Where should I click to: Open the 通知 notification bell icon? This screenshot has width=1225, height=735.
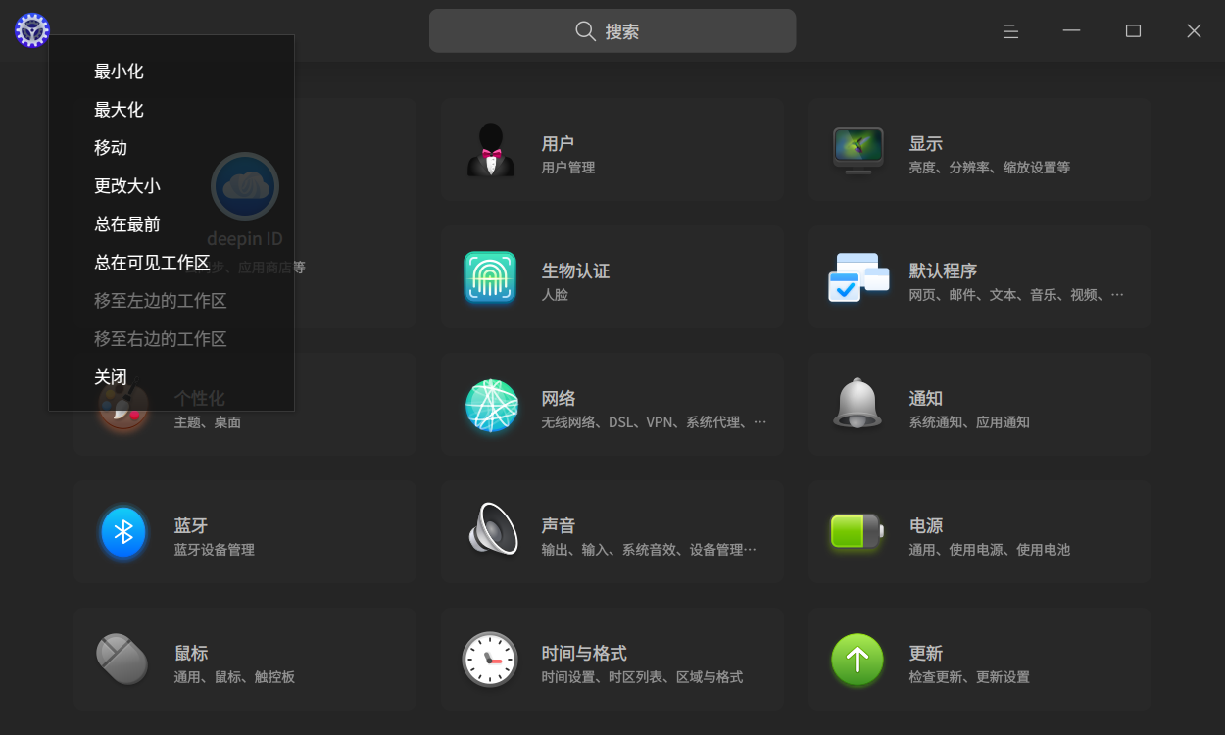pyautogui.click(x=857, y=403)
